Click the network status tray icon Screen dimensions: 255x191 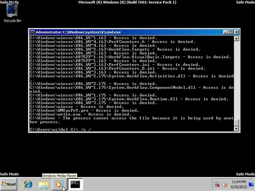pos(217,184)
